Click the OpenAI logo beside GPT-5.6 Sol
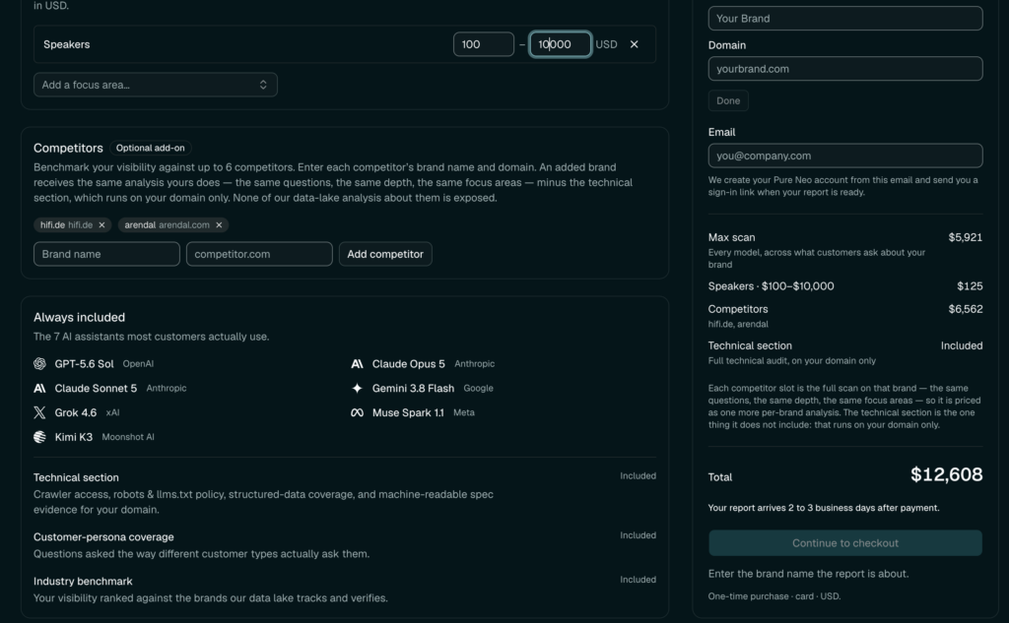 (x=39, y=364)
